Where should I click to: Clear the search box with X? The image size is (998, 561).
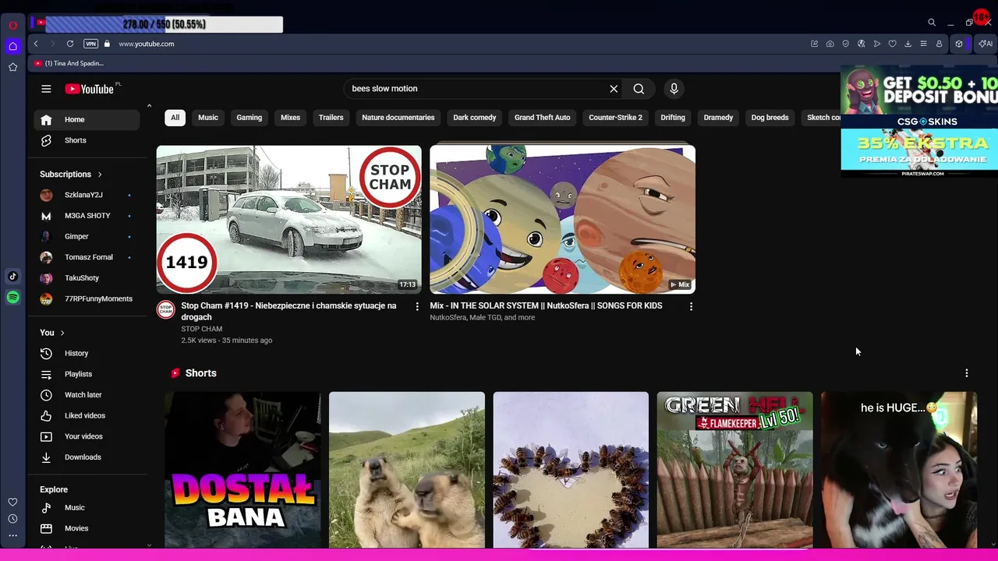614,89
